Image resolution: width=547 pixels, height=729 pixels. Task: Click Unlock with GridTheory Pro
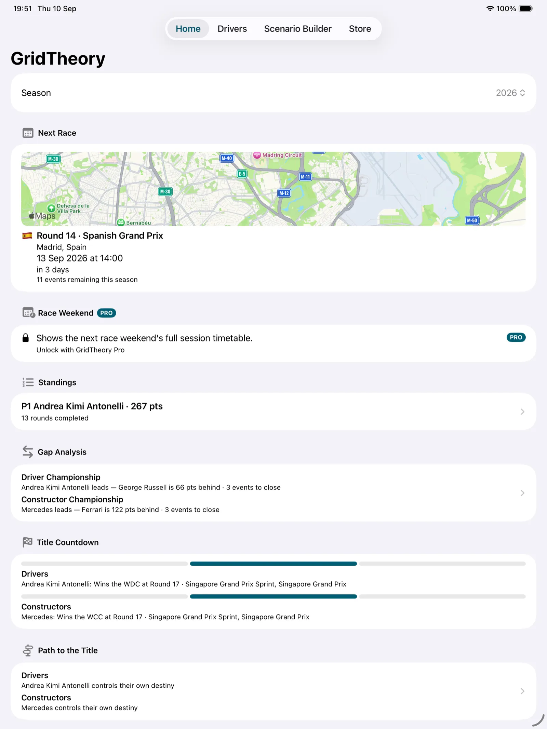(x=81, y=350)
